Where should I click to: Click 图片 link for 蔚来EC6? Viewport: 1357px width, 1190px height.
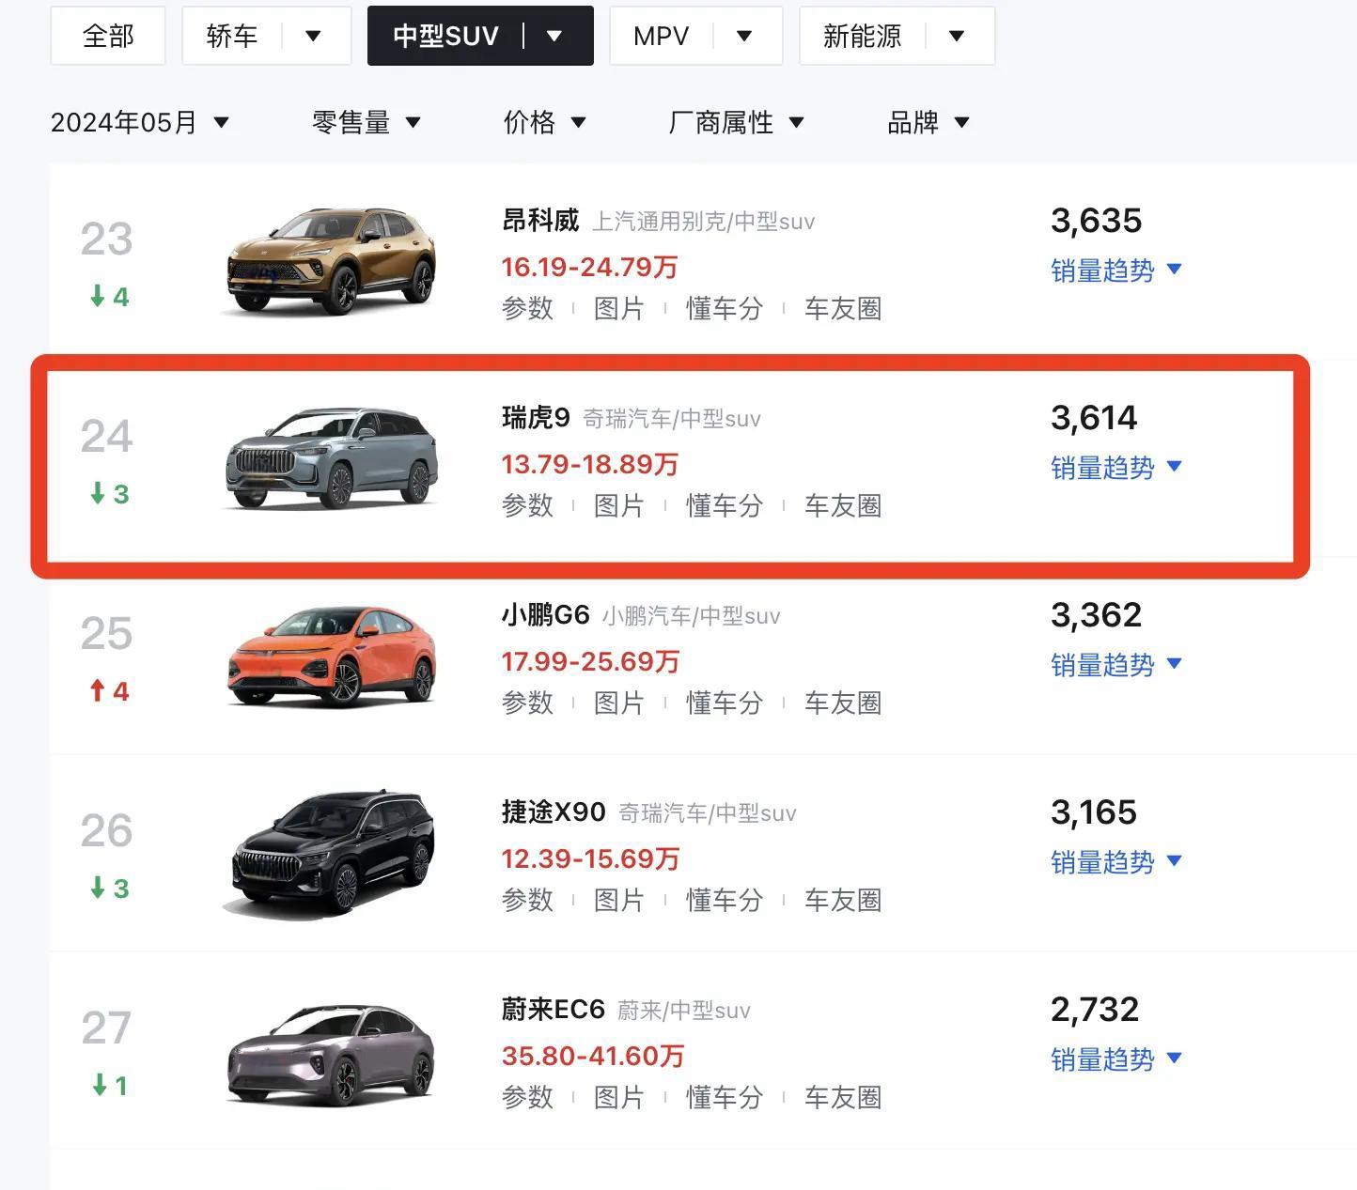[618, 1097]
